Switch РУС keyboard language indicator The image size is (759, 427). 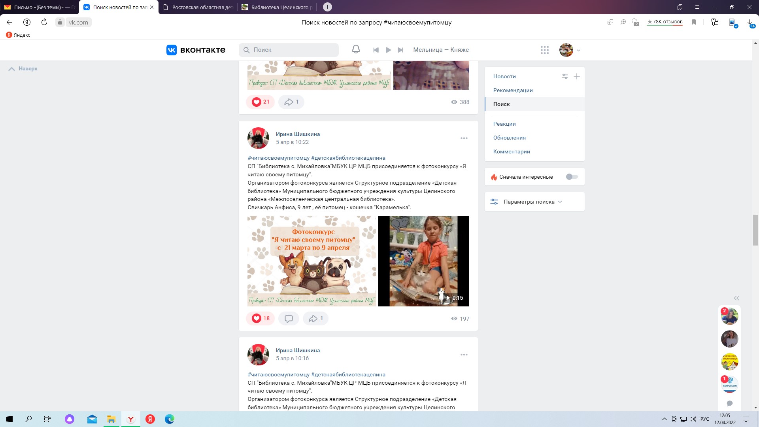point(704,419)
